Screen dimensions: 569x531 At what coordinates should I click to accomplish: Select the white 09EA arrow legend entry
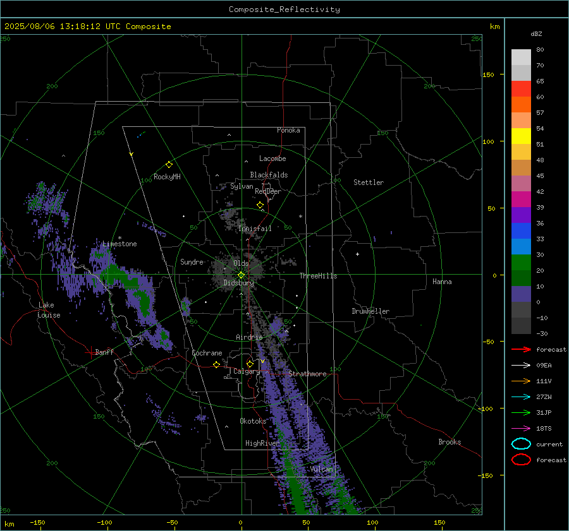(x=521, y=365)
